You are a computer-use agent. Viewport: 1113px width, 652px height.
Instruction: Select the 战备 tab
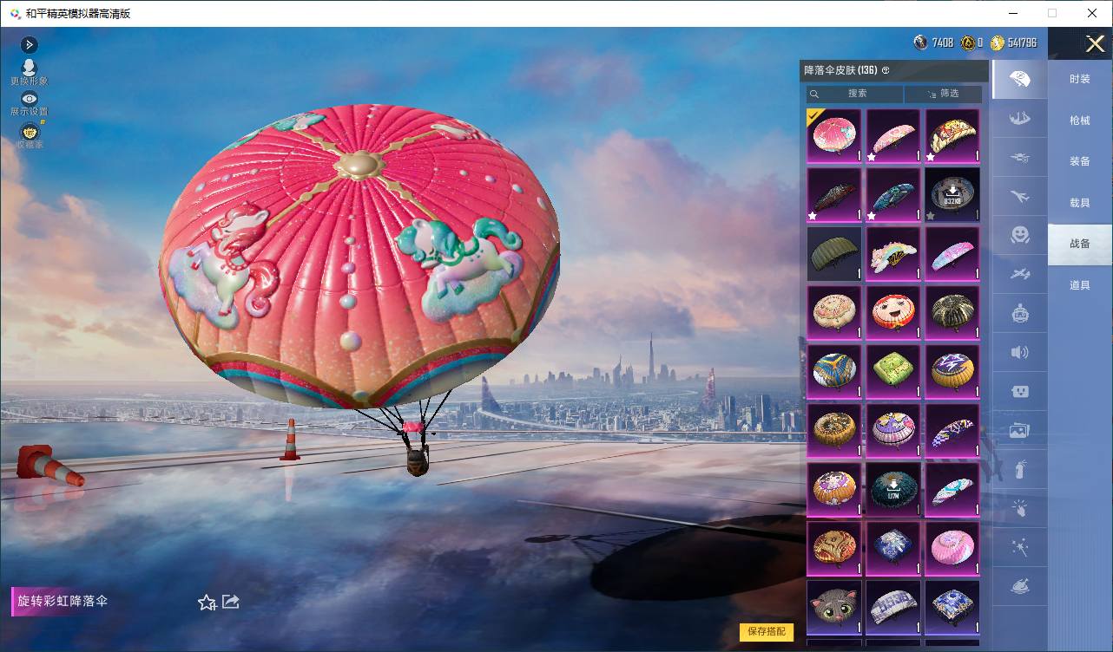(1080, 244)
